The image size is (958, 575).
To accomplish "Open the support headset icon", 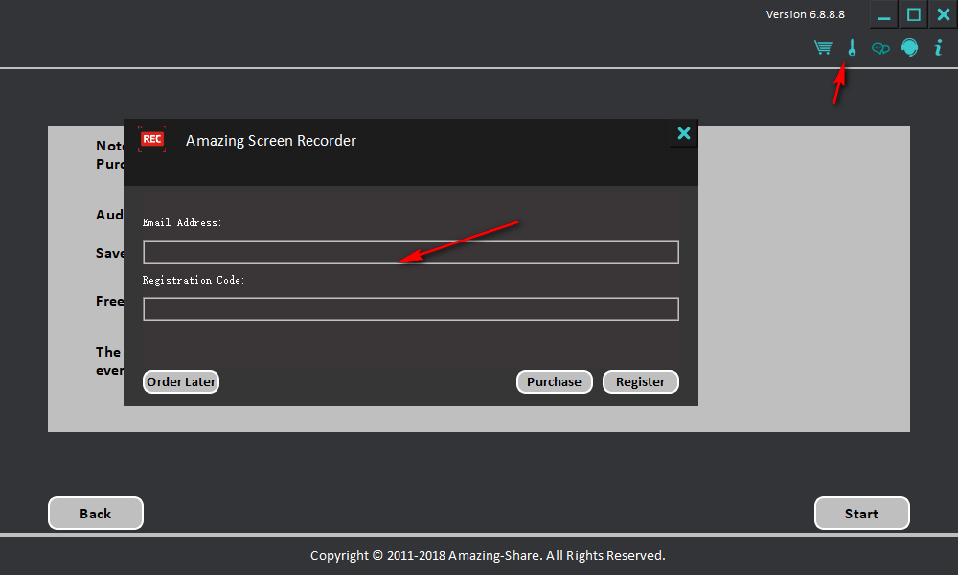I will (x=910, y=48).
